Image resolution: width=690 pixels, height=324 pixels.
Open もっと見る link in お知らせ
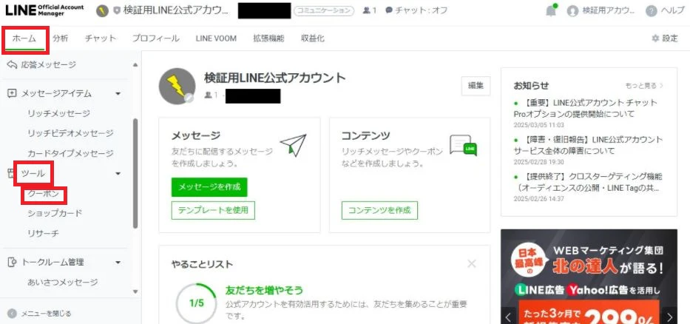pyautogui.click(x=644, y=85)
